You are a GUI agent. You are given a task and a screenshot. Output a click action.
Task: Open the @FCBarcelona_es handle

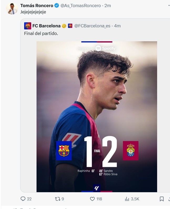click(x=92, y=26)
